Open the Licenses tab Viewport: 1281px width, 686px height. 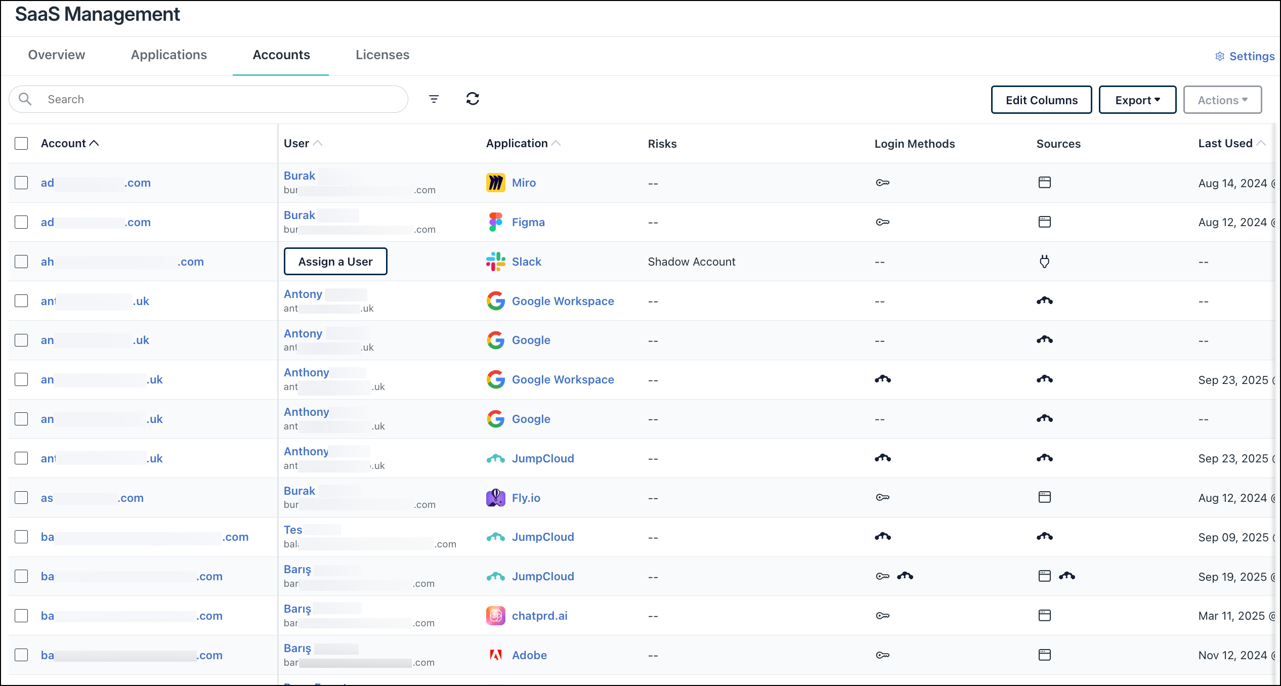coord(382,55)
